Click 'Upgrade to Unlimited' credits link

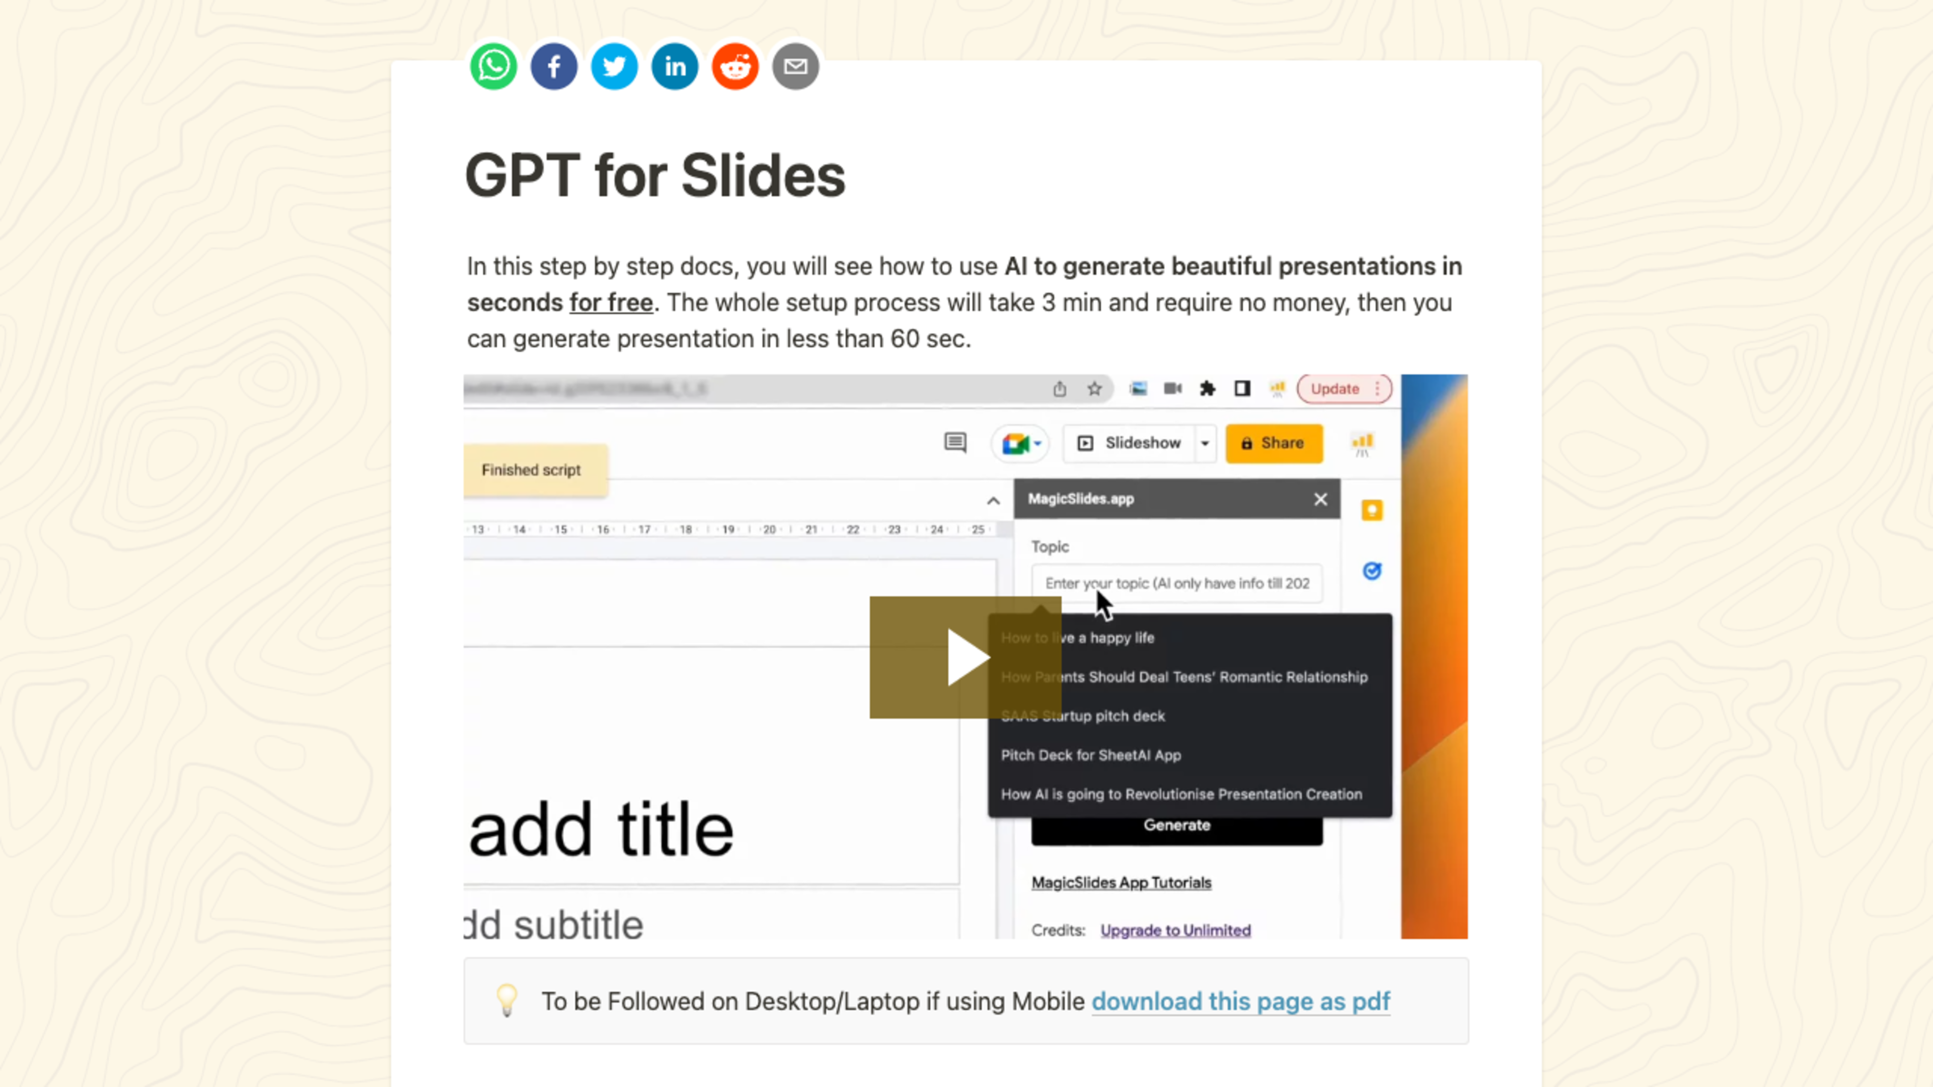click(x=1173, y=929)
